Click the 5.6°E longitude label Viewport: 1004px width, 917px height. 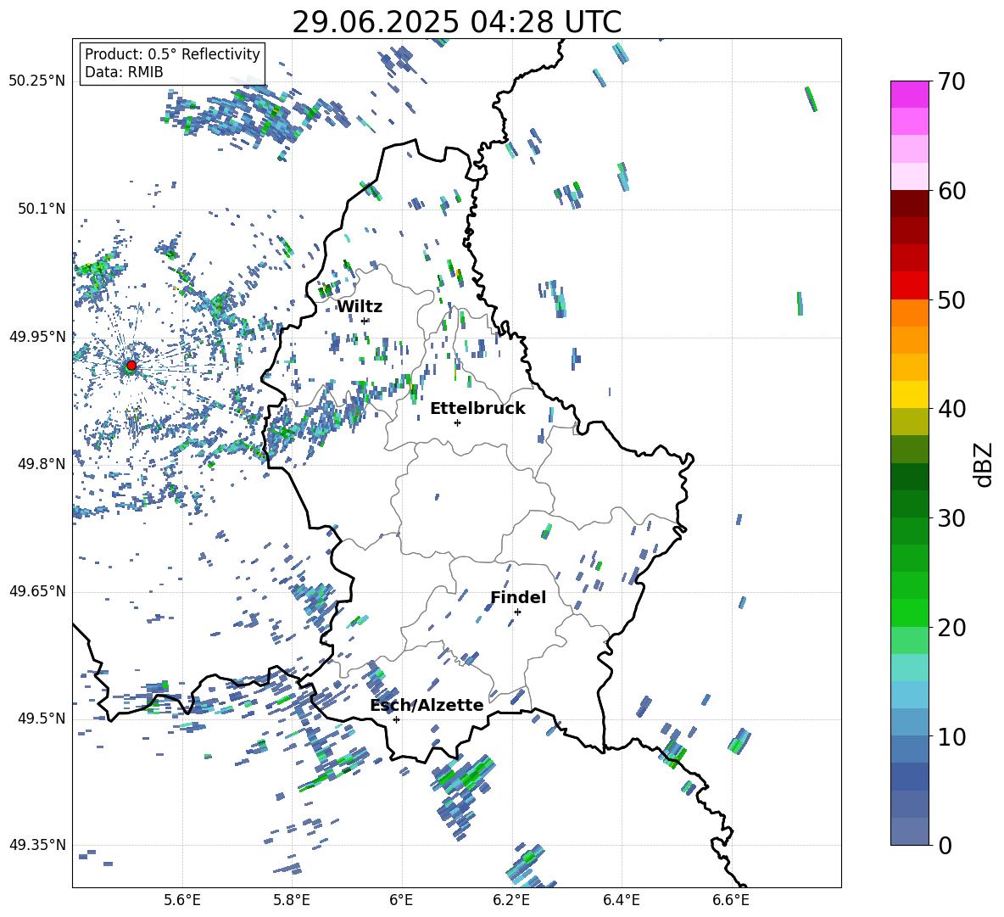[x=182, y=900]
